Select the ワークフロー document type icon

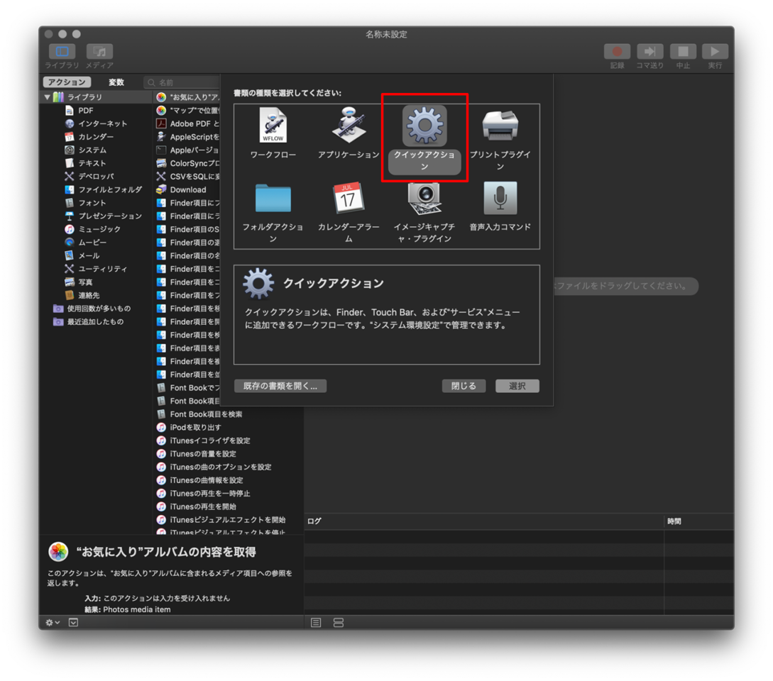(x=273, y=126)
